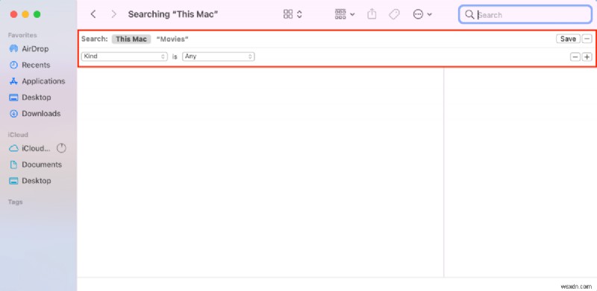
Task: Close the Finder window
Action: point(13,14)
